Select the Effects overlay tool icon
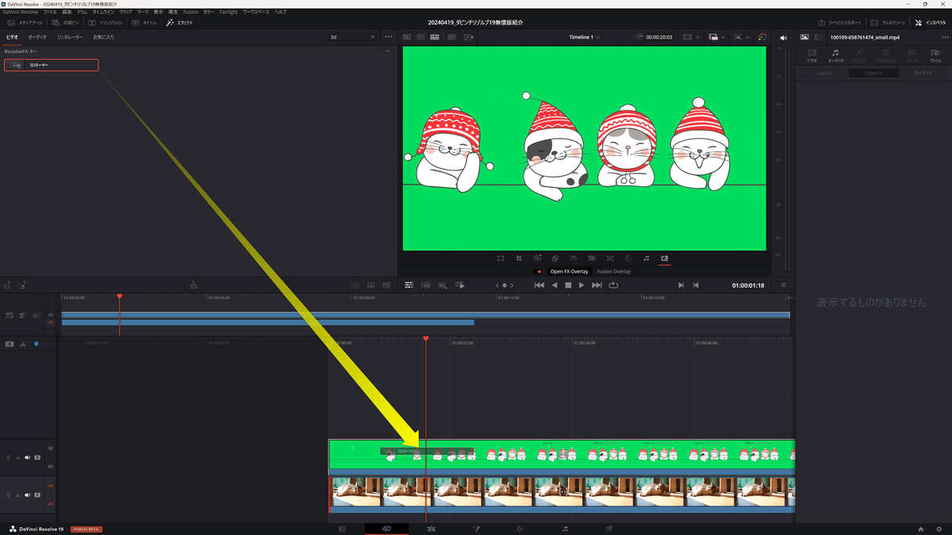952x535 pixels. coord(665,258)
